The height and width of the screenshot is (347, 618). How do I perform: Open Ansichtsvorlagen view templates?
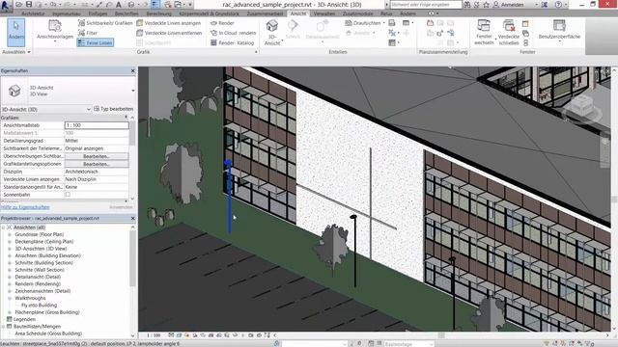pos(55,30)
